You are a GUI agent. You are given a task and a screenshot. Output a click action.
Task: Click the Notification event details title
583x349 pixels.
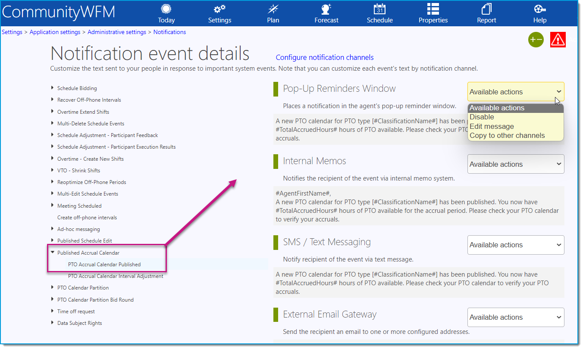(150, 53)
